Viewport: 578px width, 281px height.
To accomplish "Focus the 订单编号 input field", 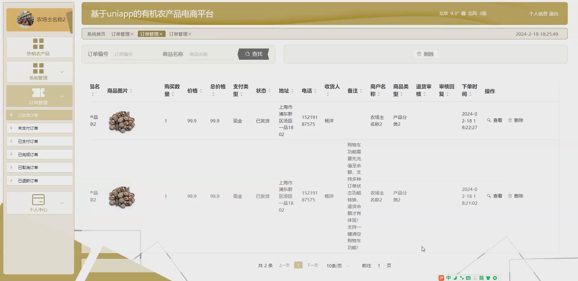I will click(135, 54).
